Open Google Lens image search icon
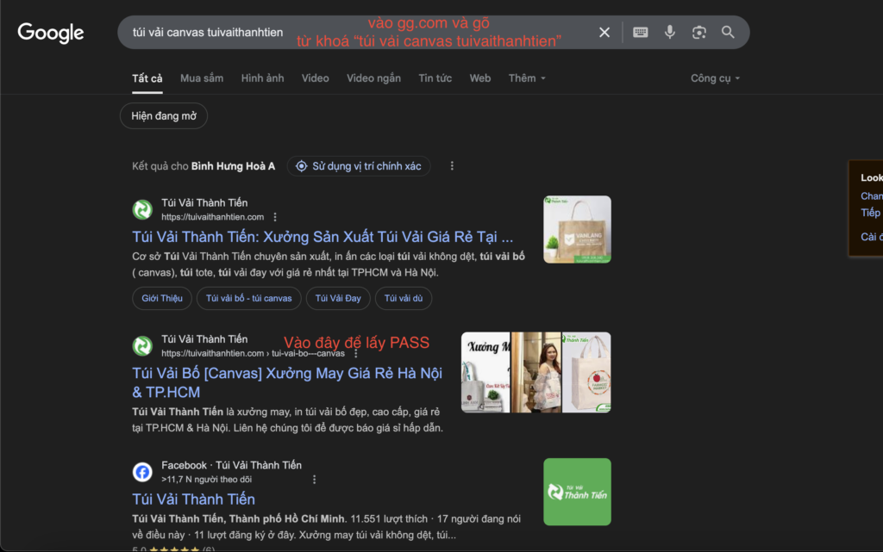883x552 pixels. (698, 33)
